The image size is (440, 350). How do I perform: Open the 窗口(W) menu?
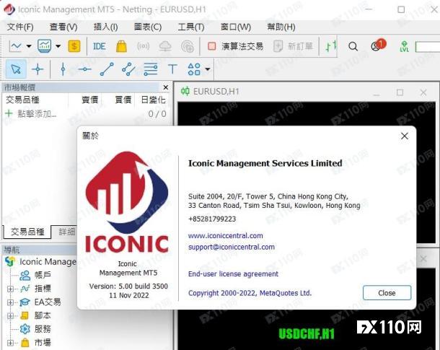pyautogui.click(x=236, y=27)
